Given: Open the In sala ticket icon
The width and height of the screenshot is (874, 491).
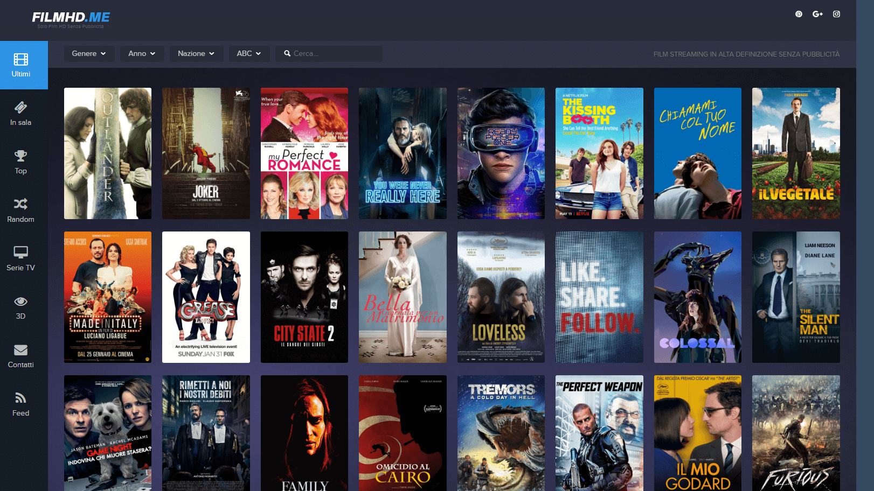Looking at the screenshot, I should coord(20,107).
